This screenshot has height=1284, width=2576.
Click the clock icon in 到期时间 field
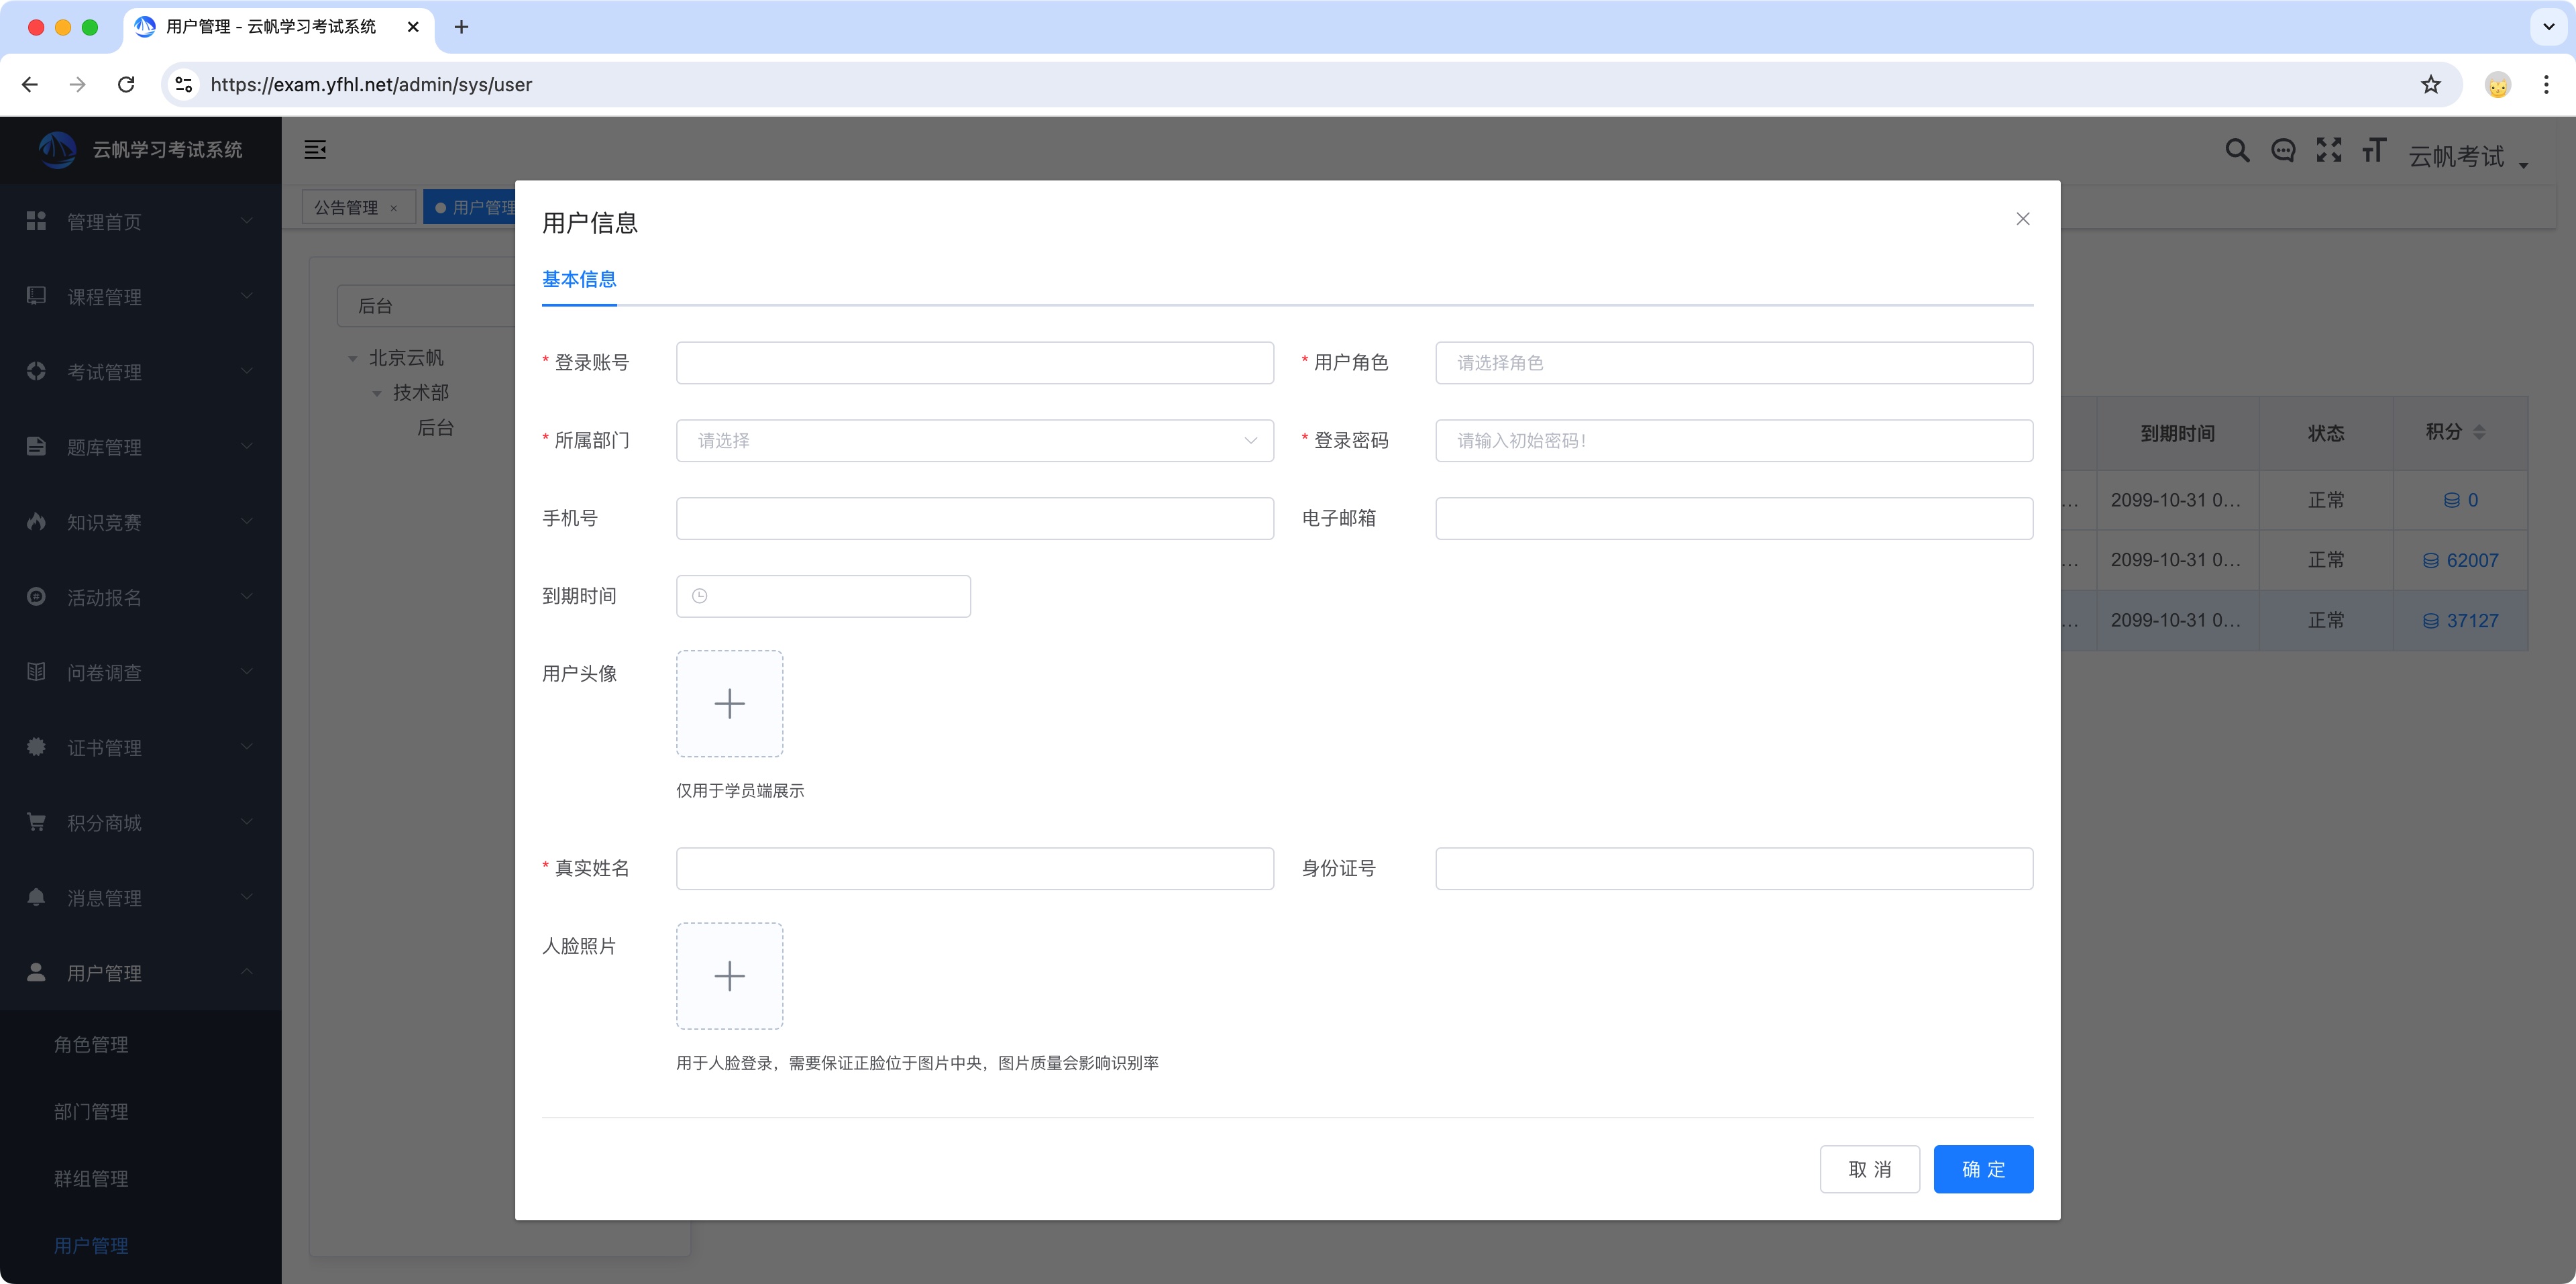700,596
